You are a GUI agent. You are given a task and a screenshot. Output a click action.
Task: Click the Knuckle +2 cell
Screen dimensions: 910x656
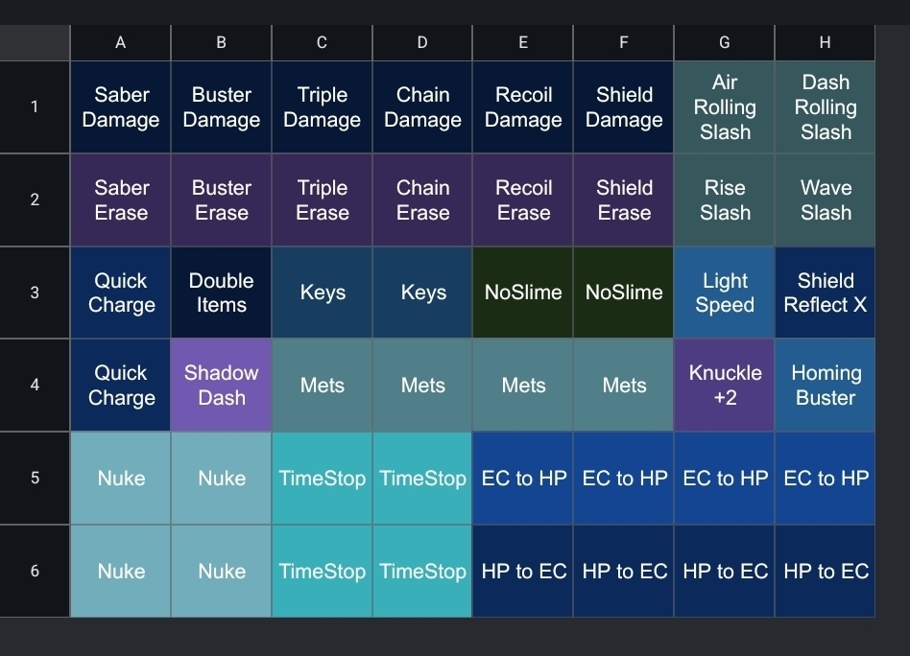pyautogui.click(x=725, y=385)
